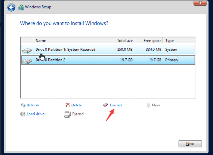Click the Format eraser icon

[105, 105]
